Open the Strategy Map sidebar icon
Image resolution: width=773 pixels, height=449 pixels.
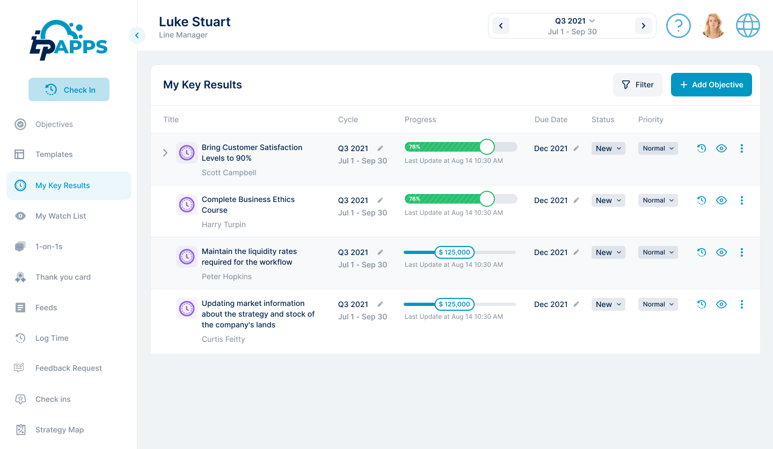pos(20,430)
